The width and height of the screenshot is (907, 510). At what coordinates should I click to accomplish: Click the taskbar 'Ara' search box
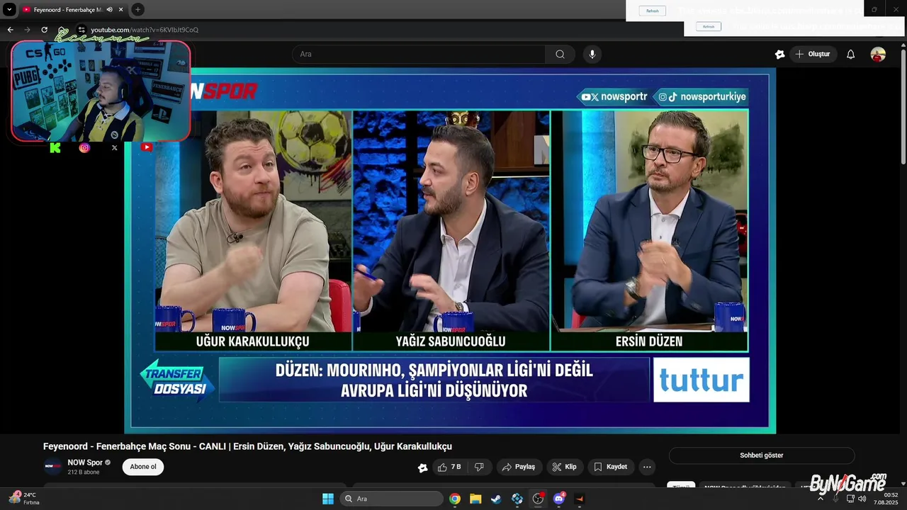pos(392,499)
